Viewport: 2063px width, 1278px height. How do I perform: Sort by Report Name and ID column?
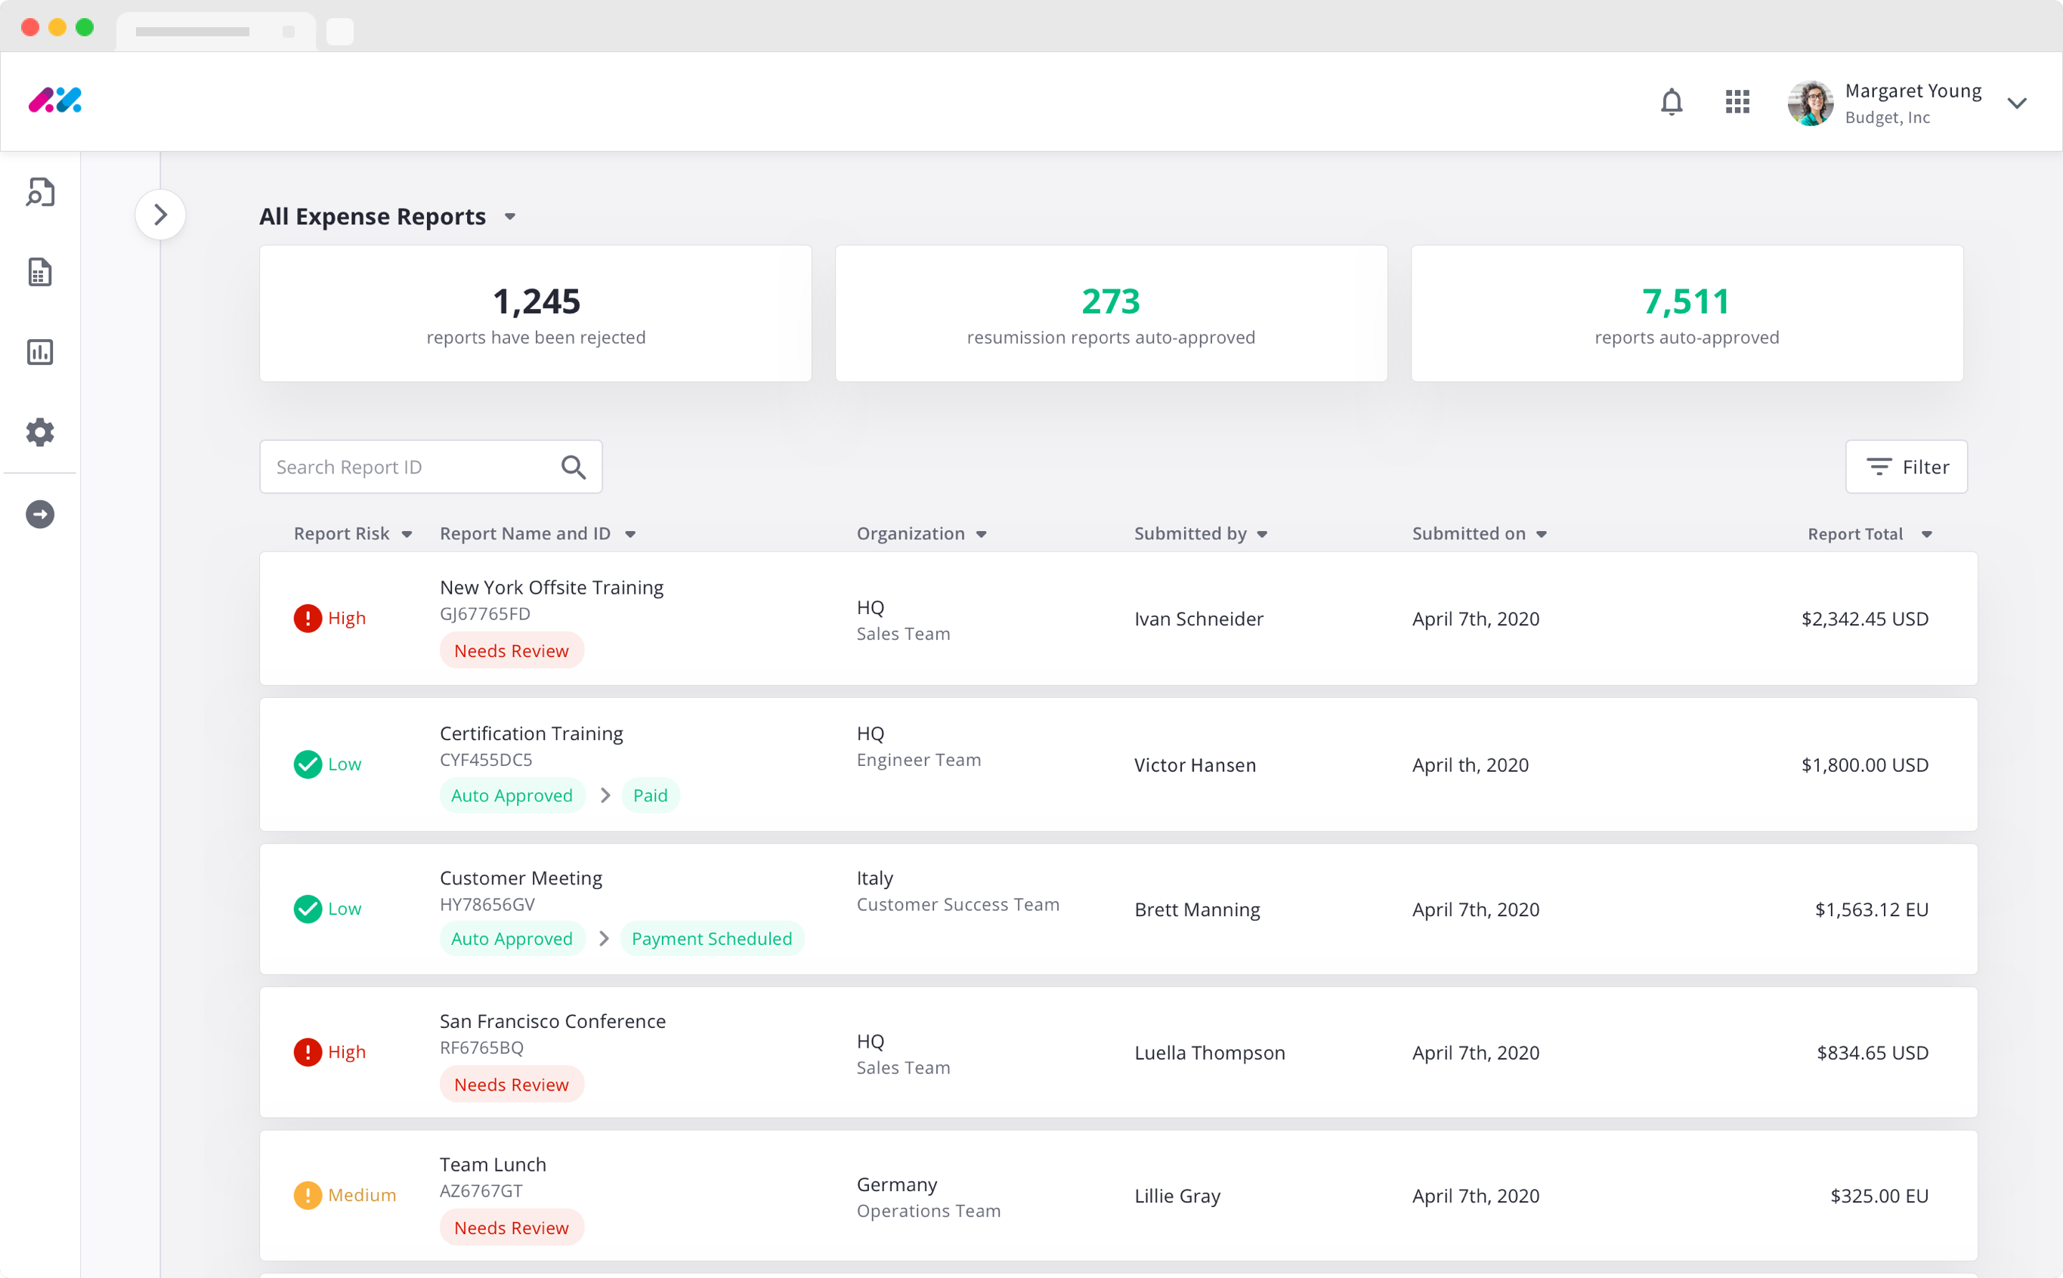[x=538, y=533]
